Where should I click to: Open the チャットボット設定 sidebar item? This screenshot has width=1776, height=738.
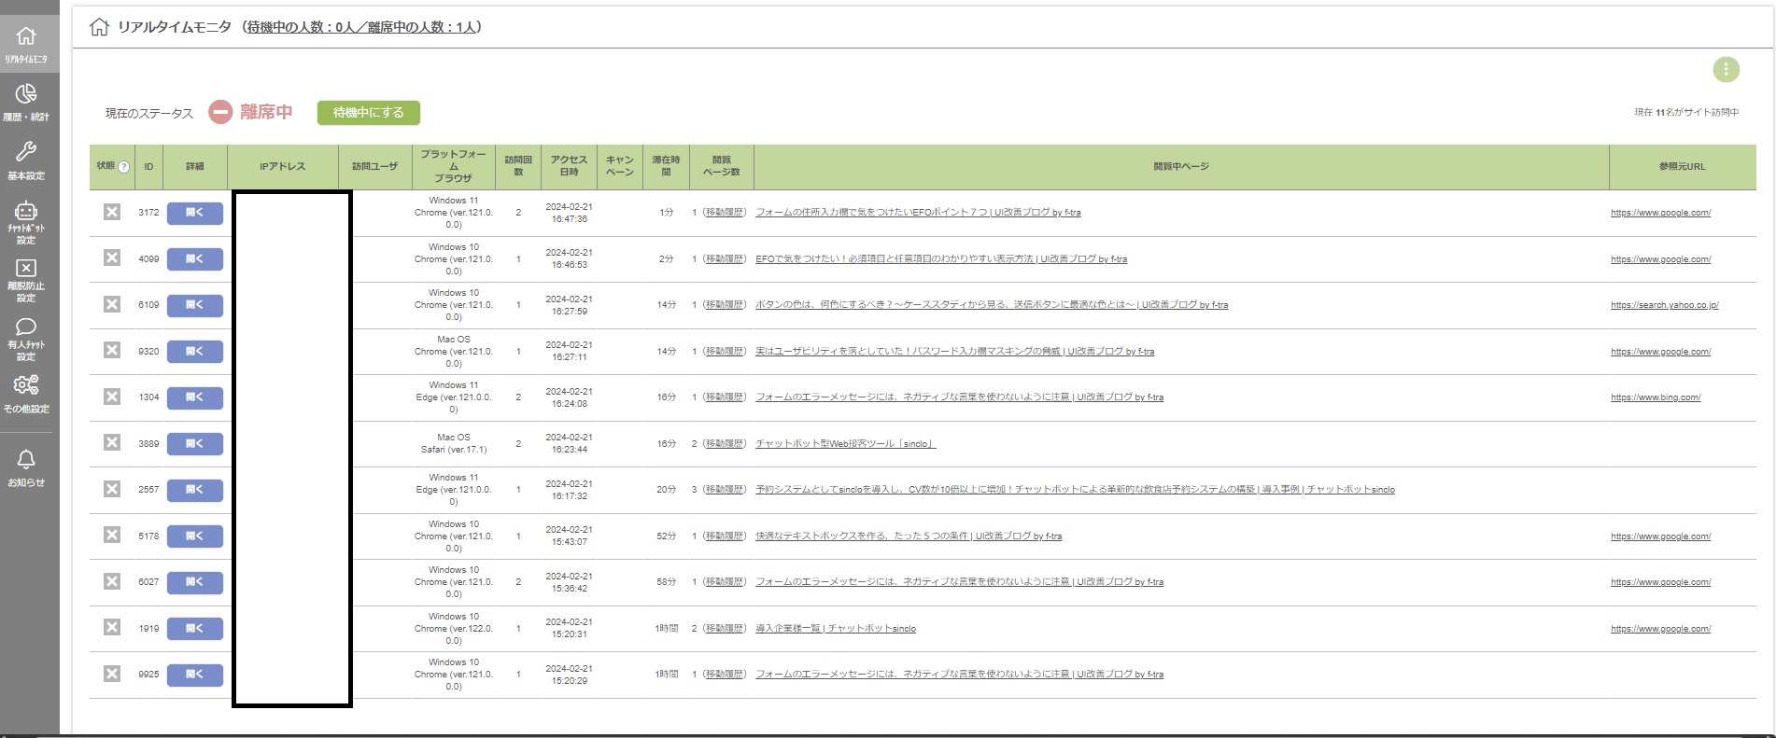pos(26,222)
